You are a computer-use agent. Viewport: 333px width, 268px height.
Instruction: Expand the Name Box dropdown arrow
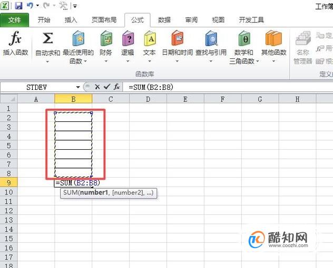(78, 87)
